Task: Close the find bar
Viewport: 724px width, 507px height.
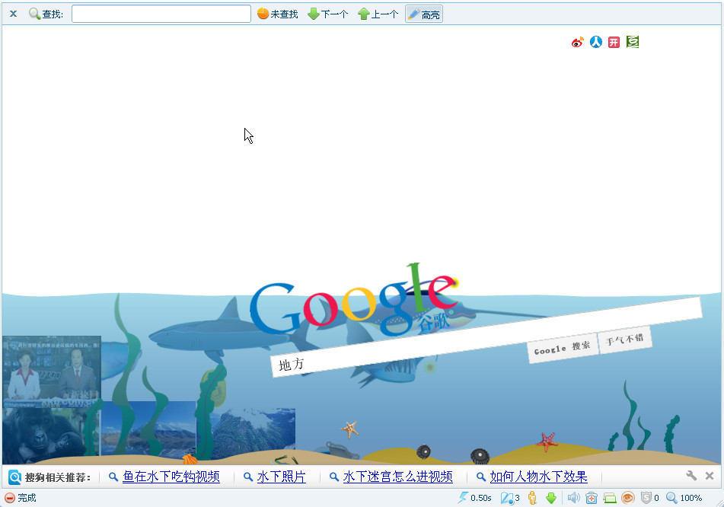Action: click(x=14, y=14)
